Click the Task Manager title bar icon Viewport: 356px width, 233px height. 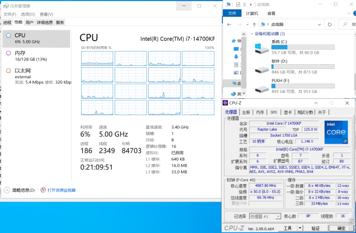pos(6,6)
